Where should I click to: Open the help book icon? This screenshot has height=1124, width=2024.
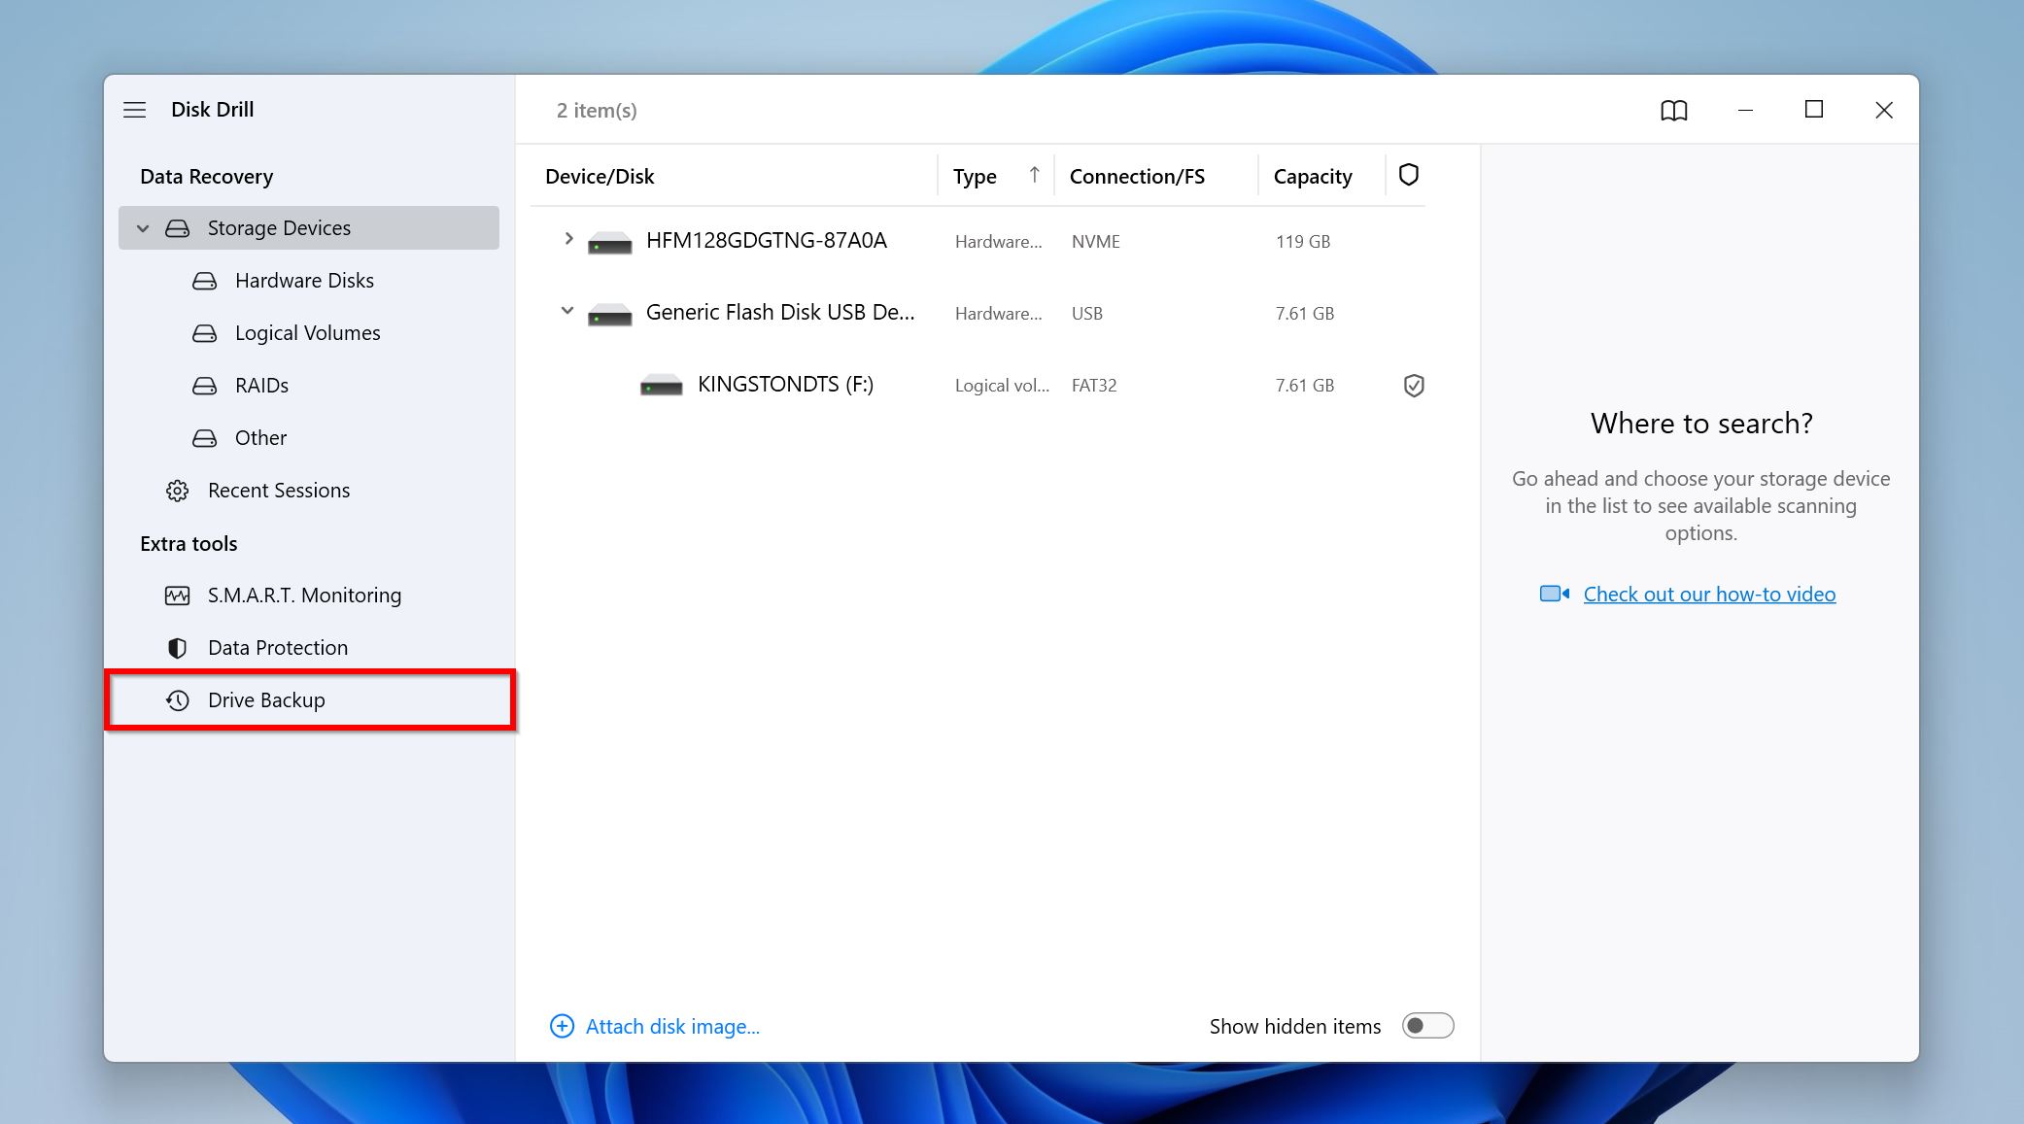click(x=1673, y=111)
